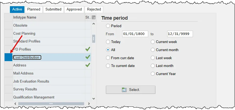Click the From date input field
The width and height of the screenshot is (235, 110).
pyautogui.click(x=135, y=34)
